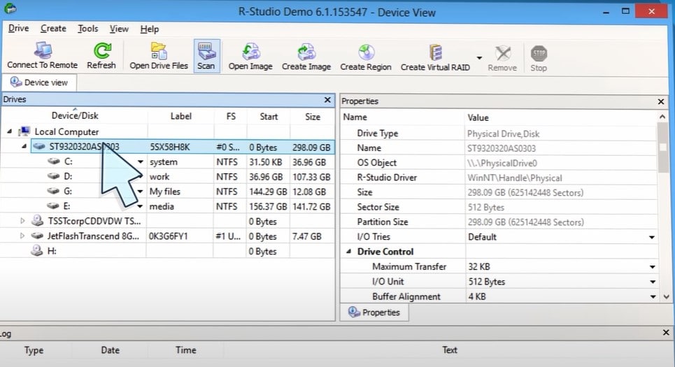Open dropdown arrow on C: partition row

point(141,161)
